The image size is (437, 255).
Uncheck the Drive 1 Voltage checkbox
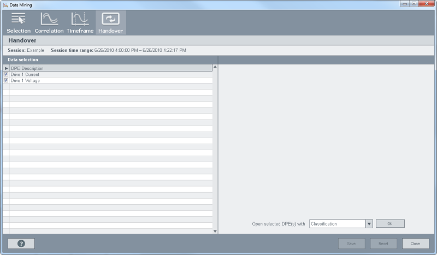(6, 80)
